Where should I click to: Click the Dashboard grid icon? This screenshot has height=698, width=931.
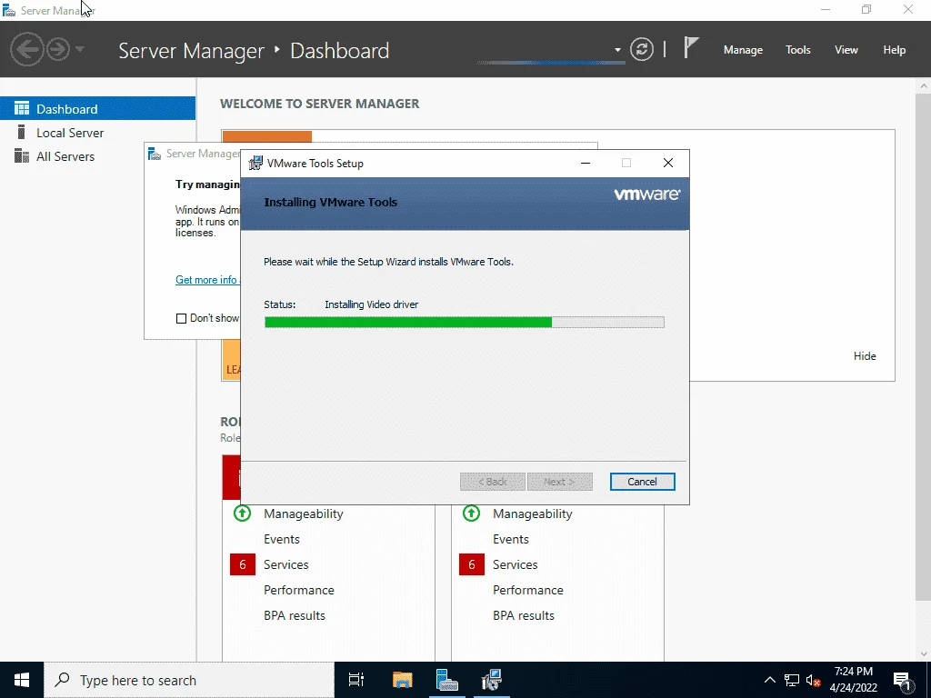pyautogui.click(x=22, y=108)
